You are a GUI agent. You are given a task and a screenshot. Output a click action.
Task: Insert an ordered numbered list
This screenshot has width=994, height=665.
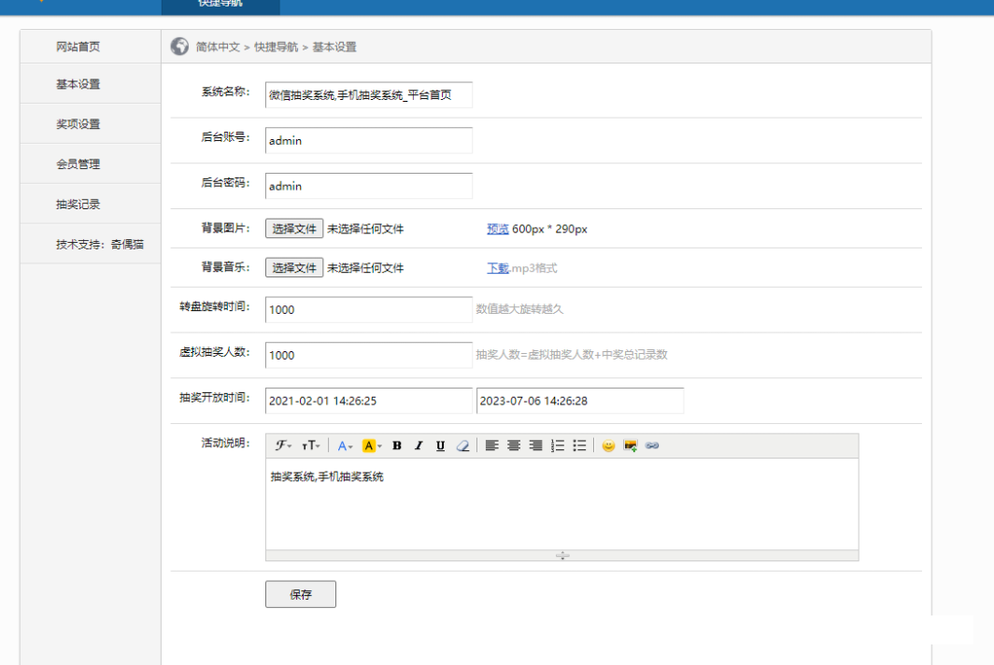click(x=558, y=446)
